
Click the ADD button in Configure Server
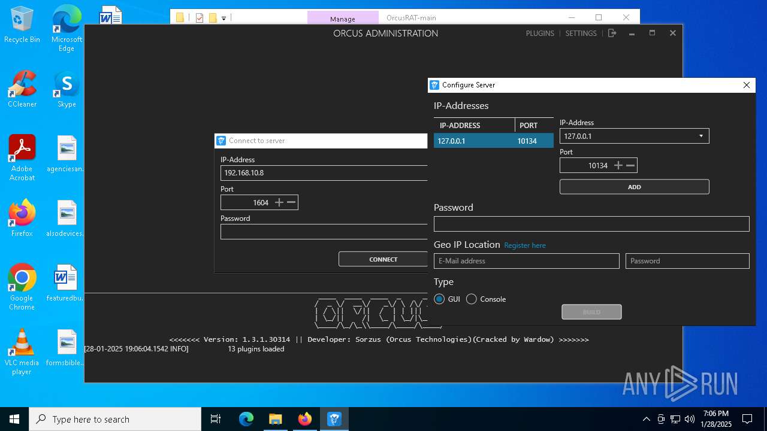[x=634, y=187]
